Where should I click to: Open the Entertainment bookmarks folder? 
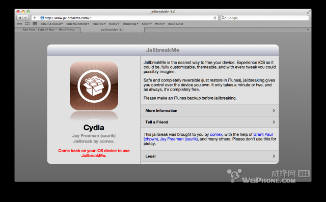tap(77, 24)
